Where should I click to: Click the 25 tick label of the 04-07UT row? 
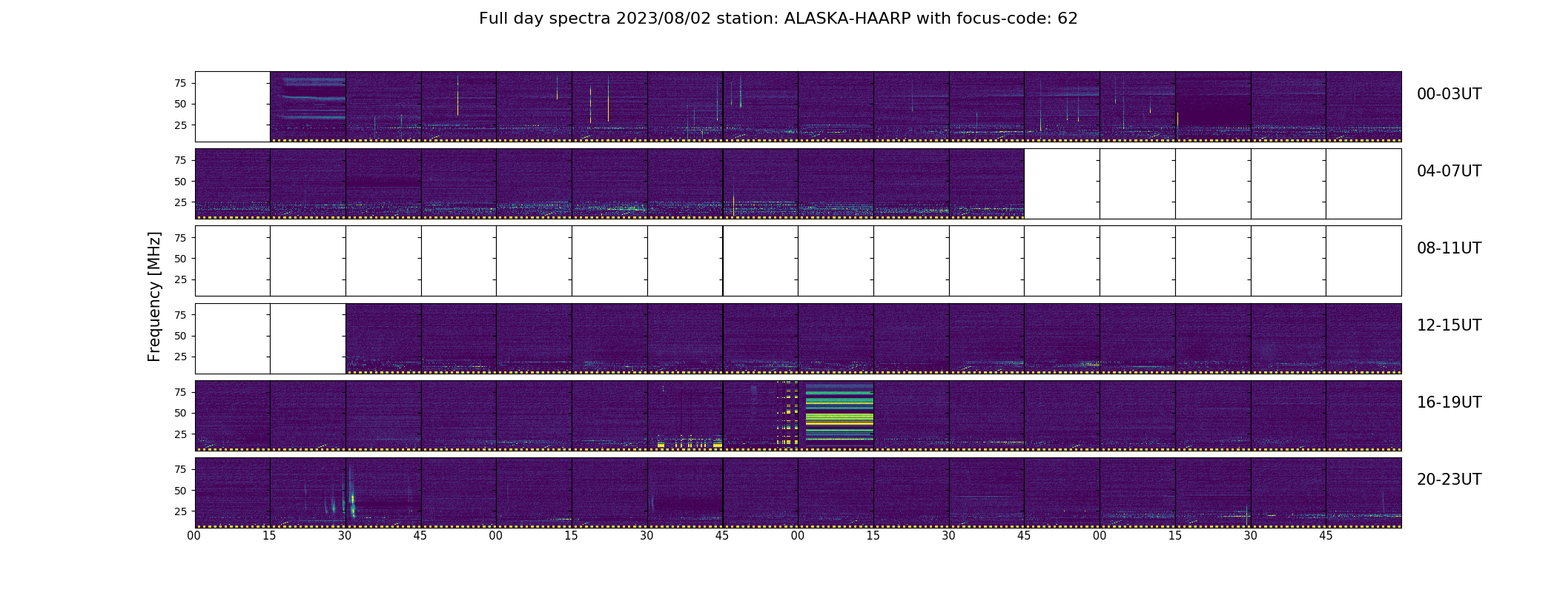pos(180,202)
